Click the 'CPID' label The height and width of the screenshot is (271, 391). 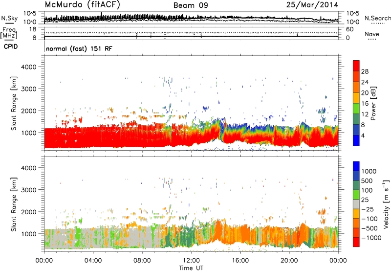point(11,46)
